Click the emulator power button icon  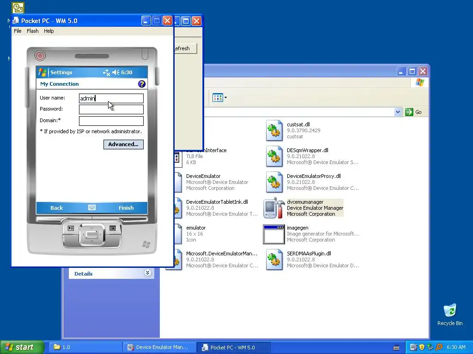(x=40, y=56)
